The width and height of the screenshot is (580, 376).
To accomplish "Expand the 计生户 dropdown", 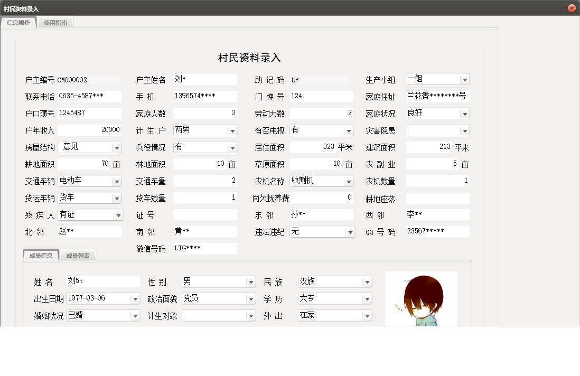I will point(232,130).
